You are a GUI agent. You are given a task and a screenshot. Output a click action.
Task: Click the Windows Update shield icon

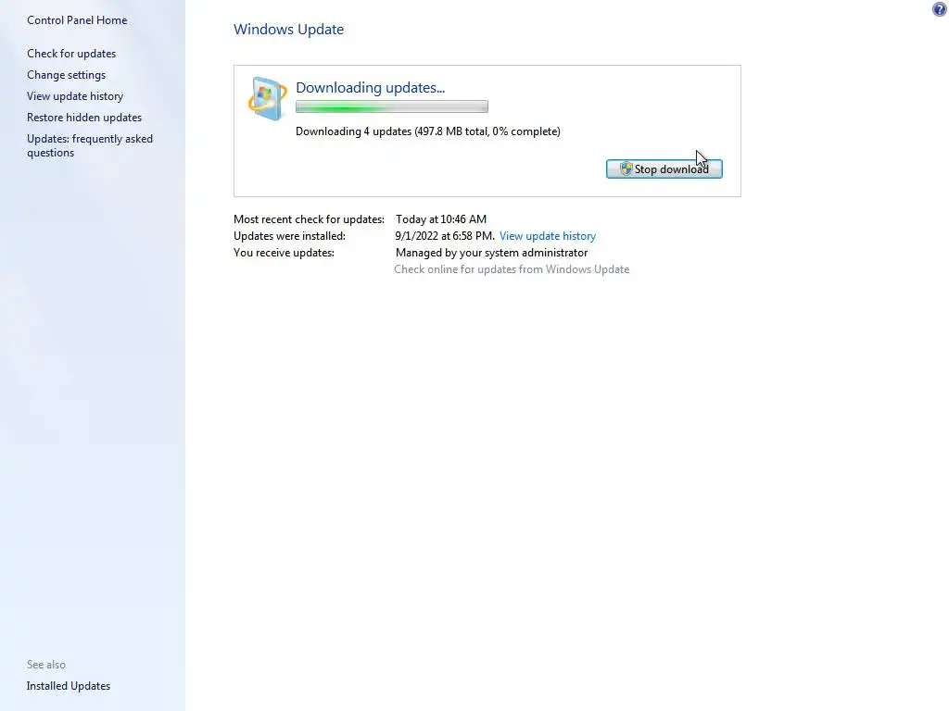[267, 98]
